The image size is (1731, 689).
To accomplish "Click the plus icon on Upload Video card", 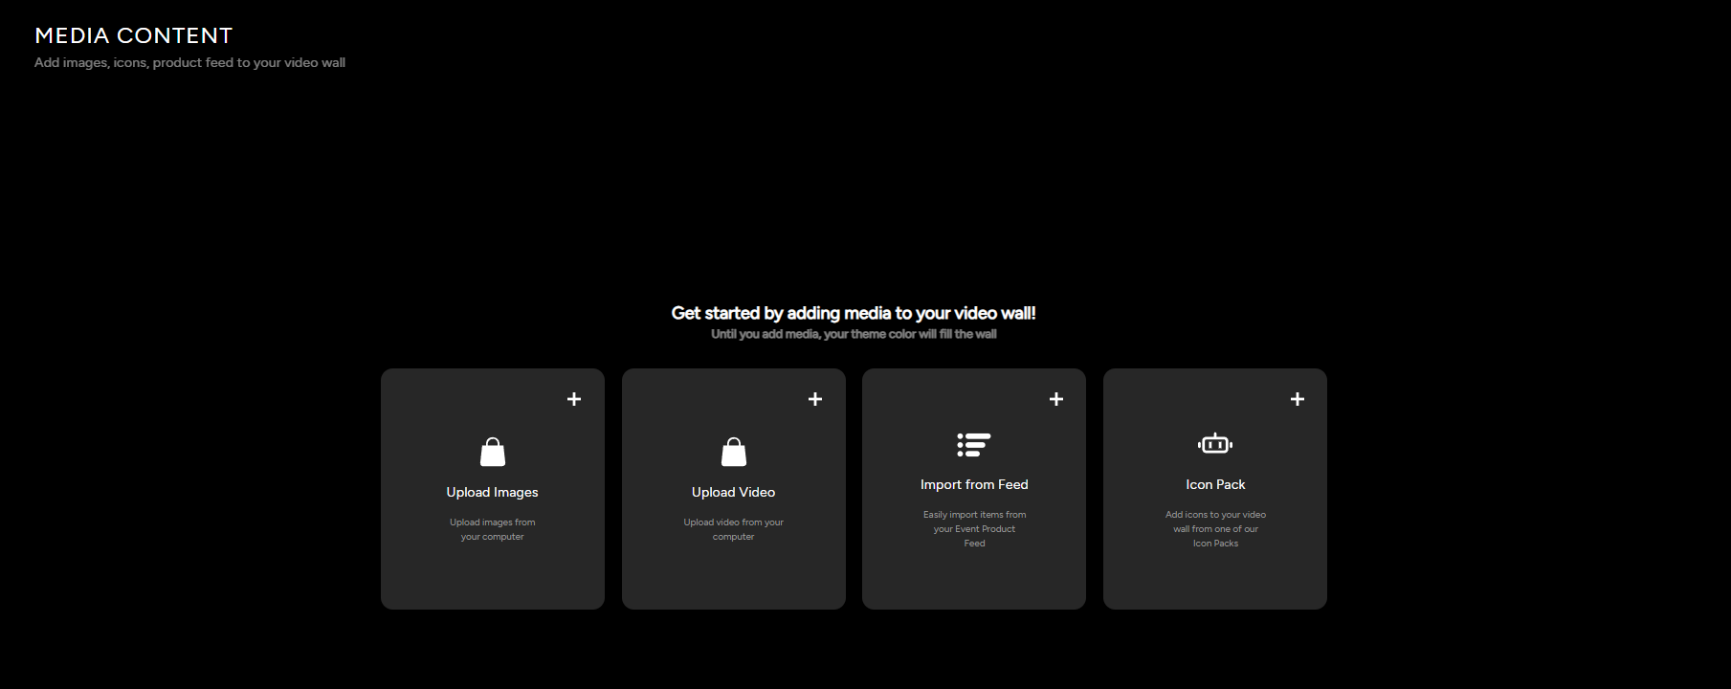I will 815,399.
